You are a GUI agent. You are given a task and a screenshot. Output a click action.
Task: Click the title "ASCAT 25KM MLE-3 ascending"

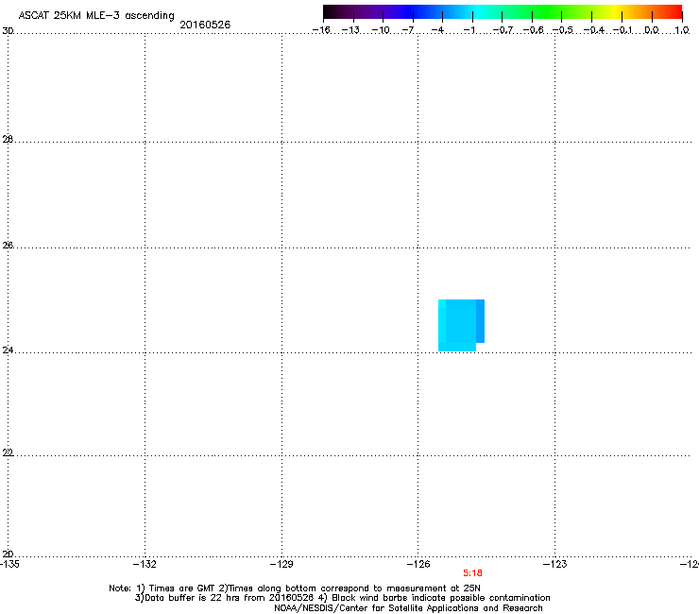[96, 15]
